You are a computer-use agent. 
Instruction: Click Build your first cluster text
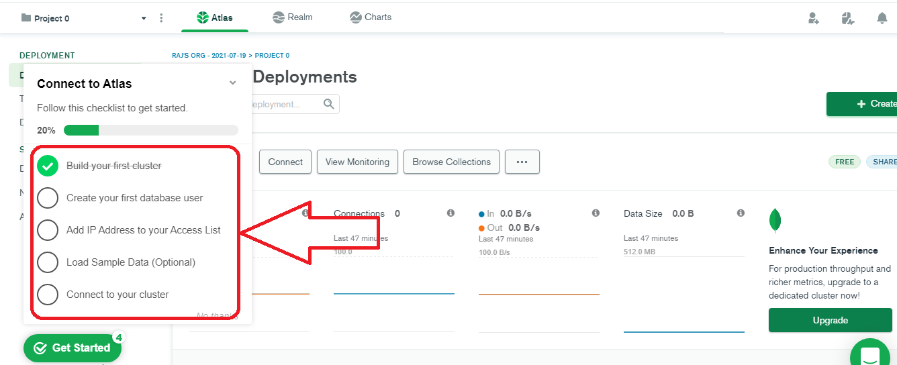114,166
